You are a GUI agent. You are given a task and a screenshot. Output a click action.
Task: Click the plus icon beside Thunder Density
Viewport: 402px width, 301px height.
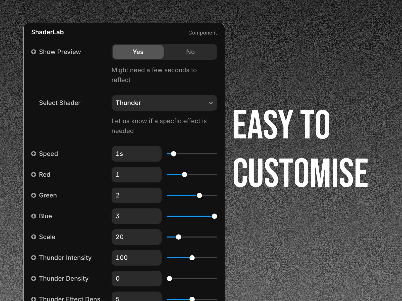point(34,278)
